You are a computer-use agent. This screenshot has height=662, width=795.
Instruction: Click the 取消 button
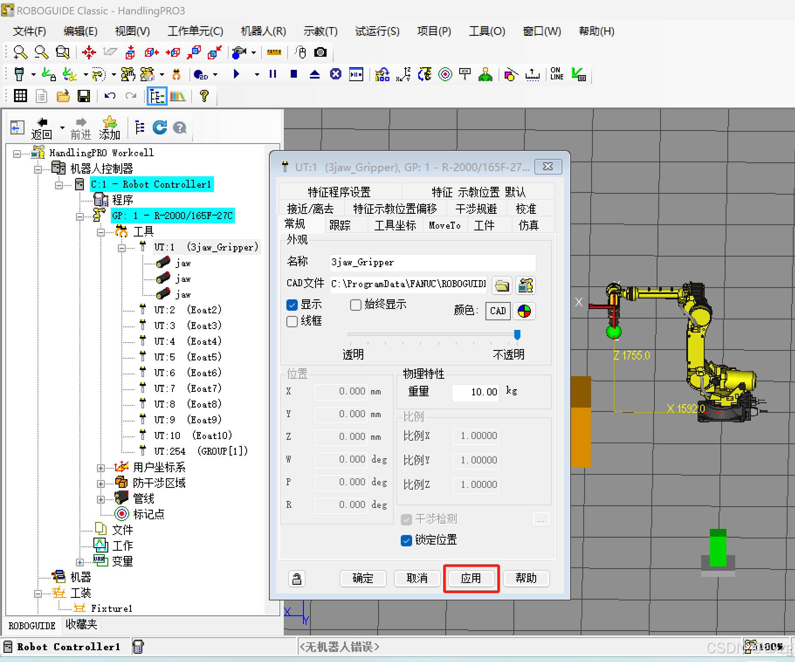click(x=417, y=579)
